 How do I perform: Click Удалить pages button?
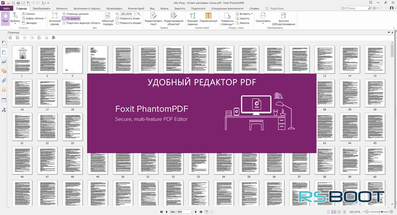[243, 18]
